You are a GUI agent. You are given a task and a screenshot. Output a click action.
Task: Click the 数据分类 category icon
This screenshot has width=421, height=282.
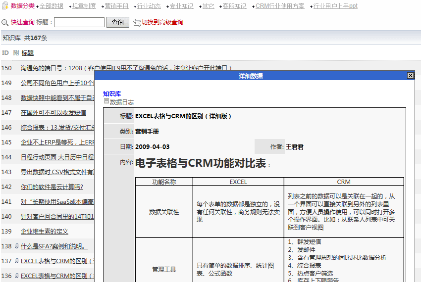pyautogui.click(x=5, y=5)
